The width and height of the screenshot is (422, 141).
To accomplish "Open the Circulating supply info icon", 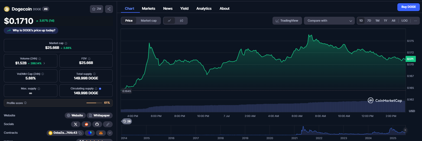I will pos(96,89).
